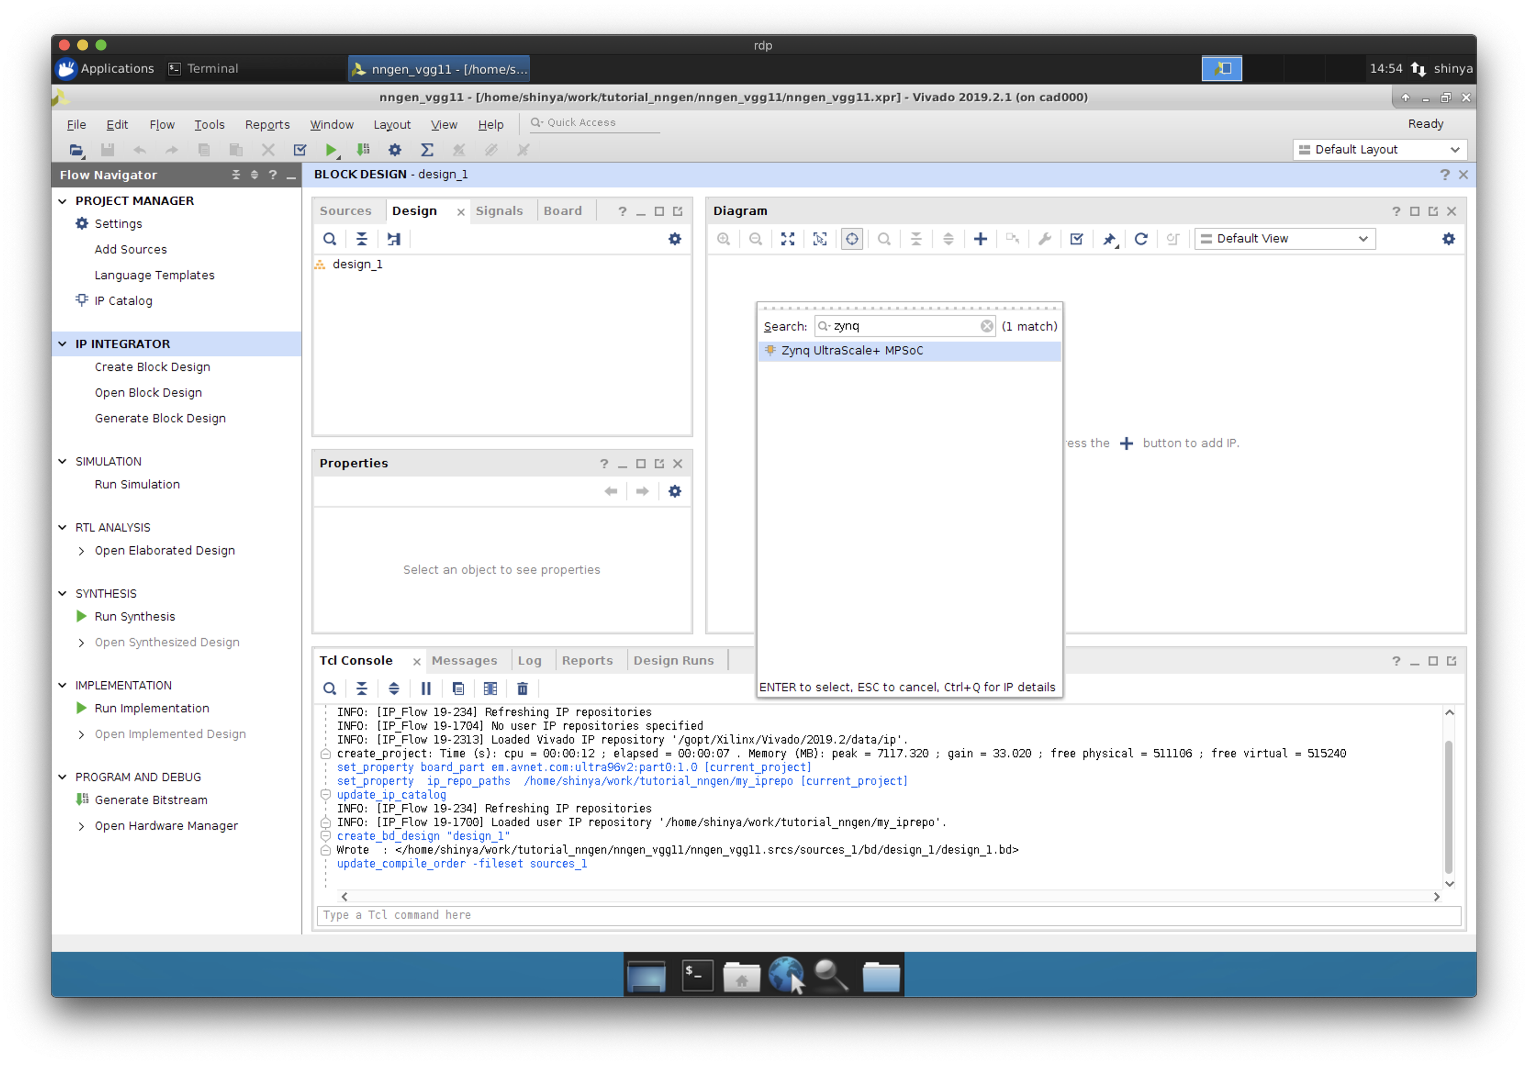Click Regenerate Layout icon in Diagram toolbar
Viewport: 1528px width, 1065px height.
(x=1140, y=239)
